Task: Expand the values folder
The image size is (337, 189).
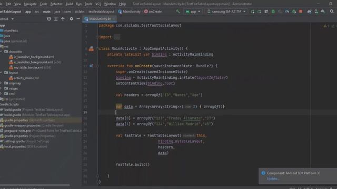Action: [1, 88]
